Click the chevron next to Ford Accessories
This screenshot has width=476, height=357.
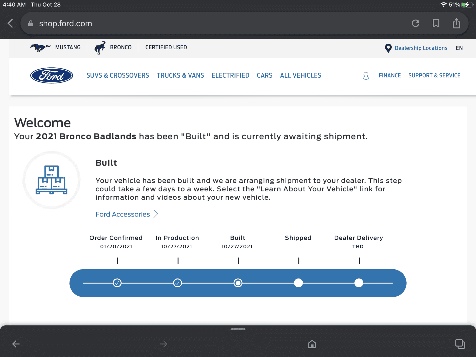click(156, 214)
